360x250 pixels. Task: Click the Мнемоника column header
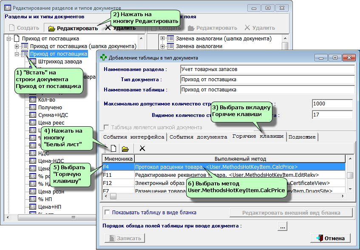[118, 159]
